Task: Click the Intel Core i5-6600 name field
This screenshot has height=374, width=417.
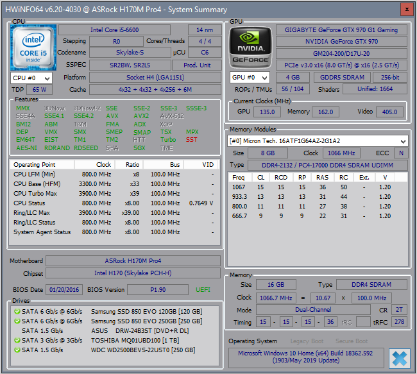Action: (x=114, y=30)
